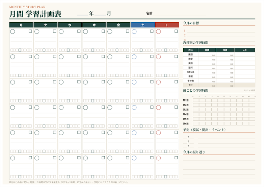Image resolution: width=264 pixels, height=187 pixels.
Task: Click the MONTHLY STUDY PLAN subtitle
Action: [27, 7]
